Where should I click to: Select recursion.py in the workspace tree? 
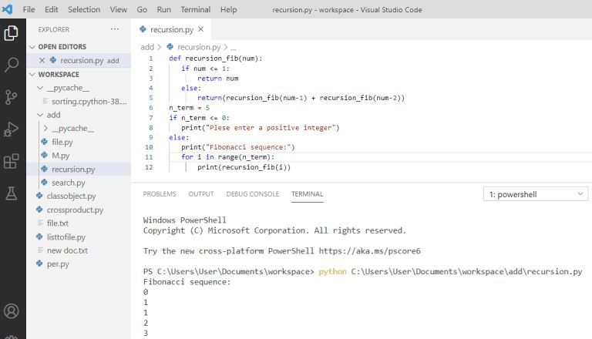[x=79, y=169]
